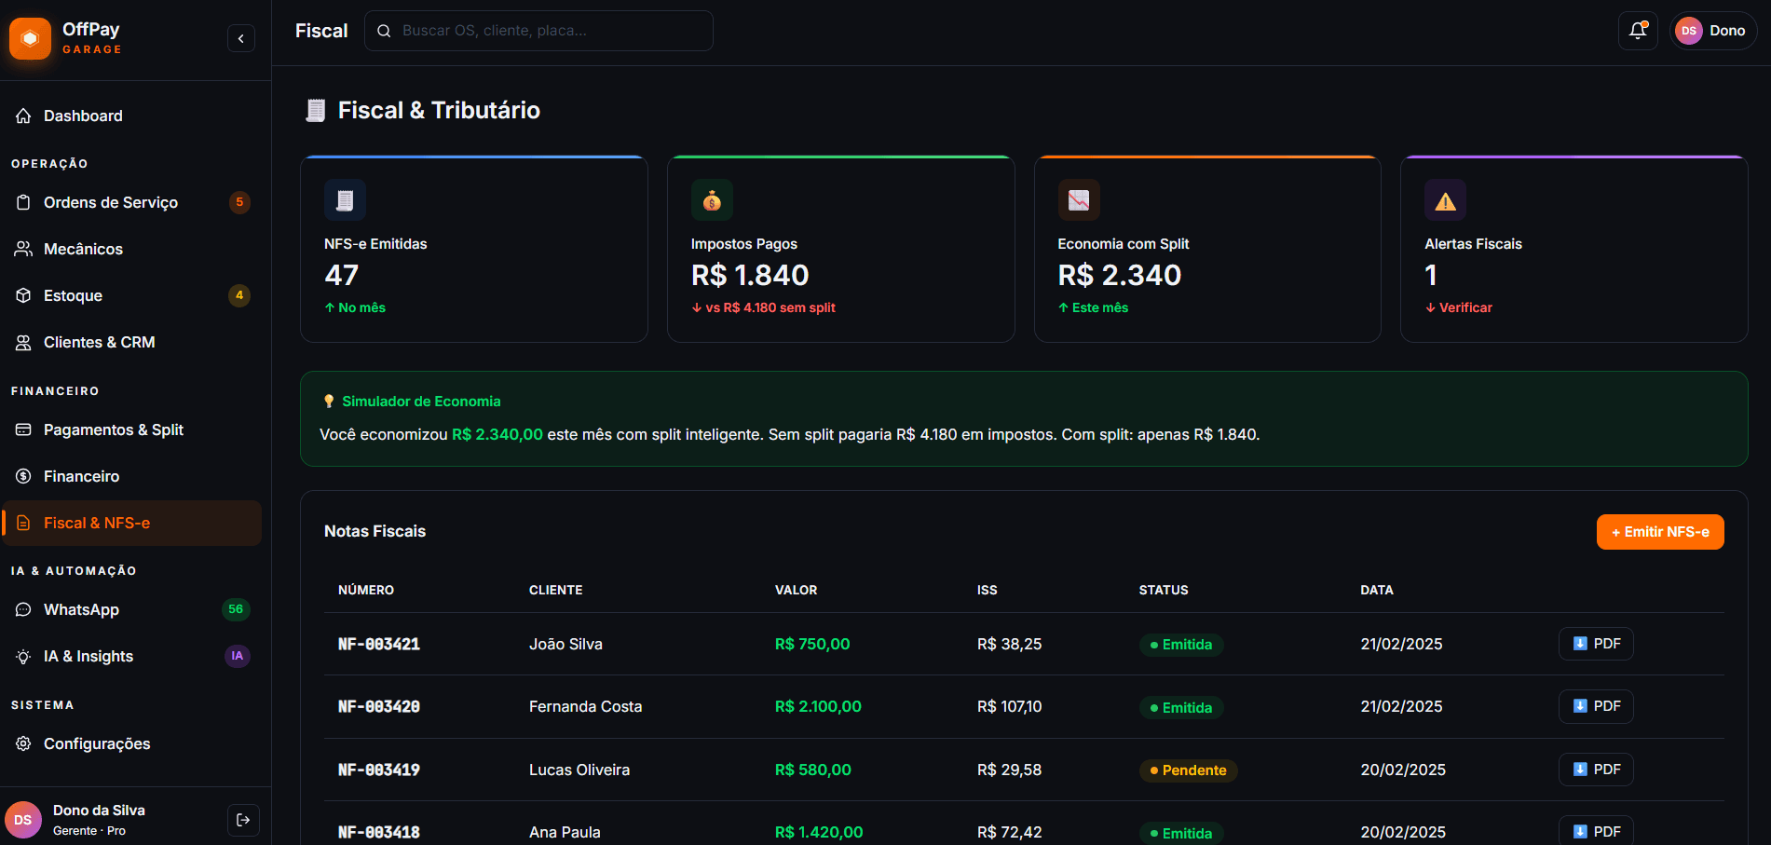Click the Alertas Fiscais warning icon
1771x845 pixels.
(x=1445, y=200)
